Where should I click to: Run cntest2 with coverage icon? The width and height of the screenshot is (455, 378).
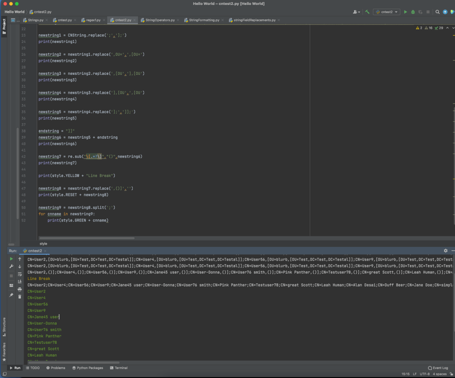[x=420, y=12]
